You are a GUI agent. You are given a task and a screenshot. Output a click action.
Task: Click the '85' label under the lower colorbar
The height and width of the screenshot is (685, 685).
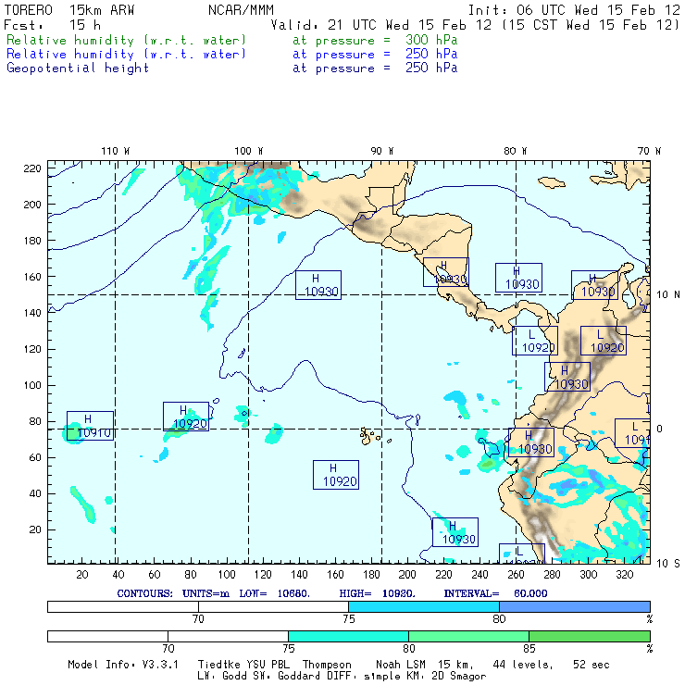click(x=529, y=649)
